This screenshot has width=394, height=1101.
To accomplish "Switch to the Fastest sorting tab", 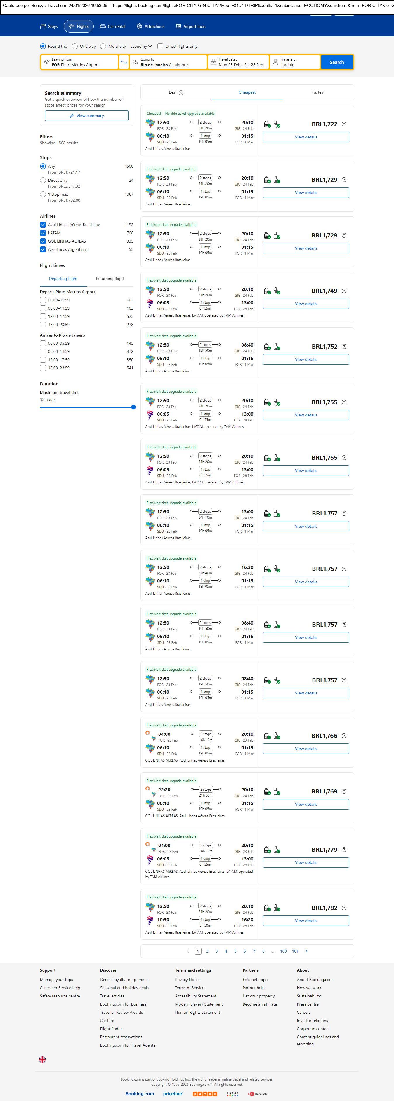I will click(318, 92).
